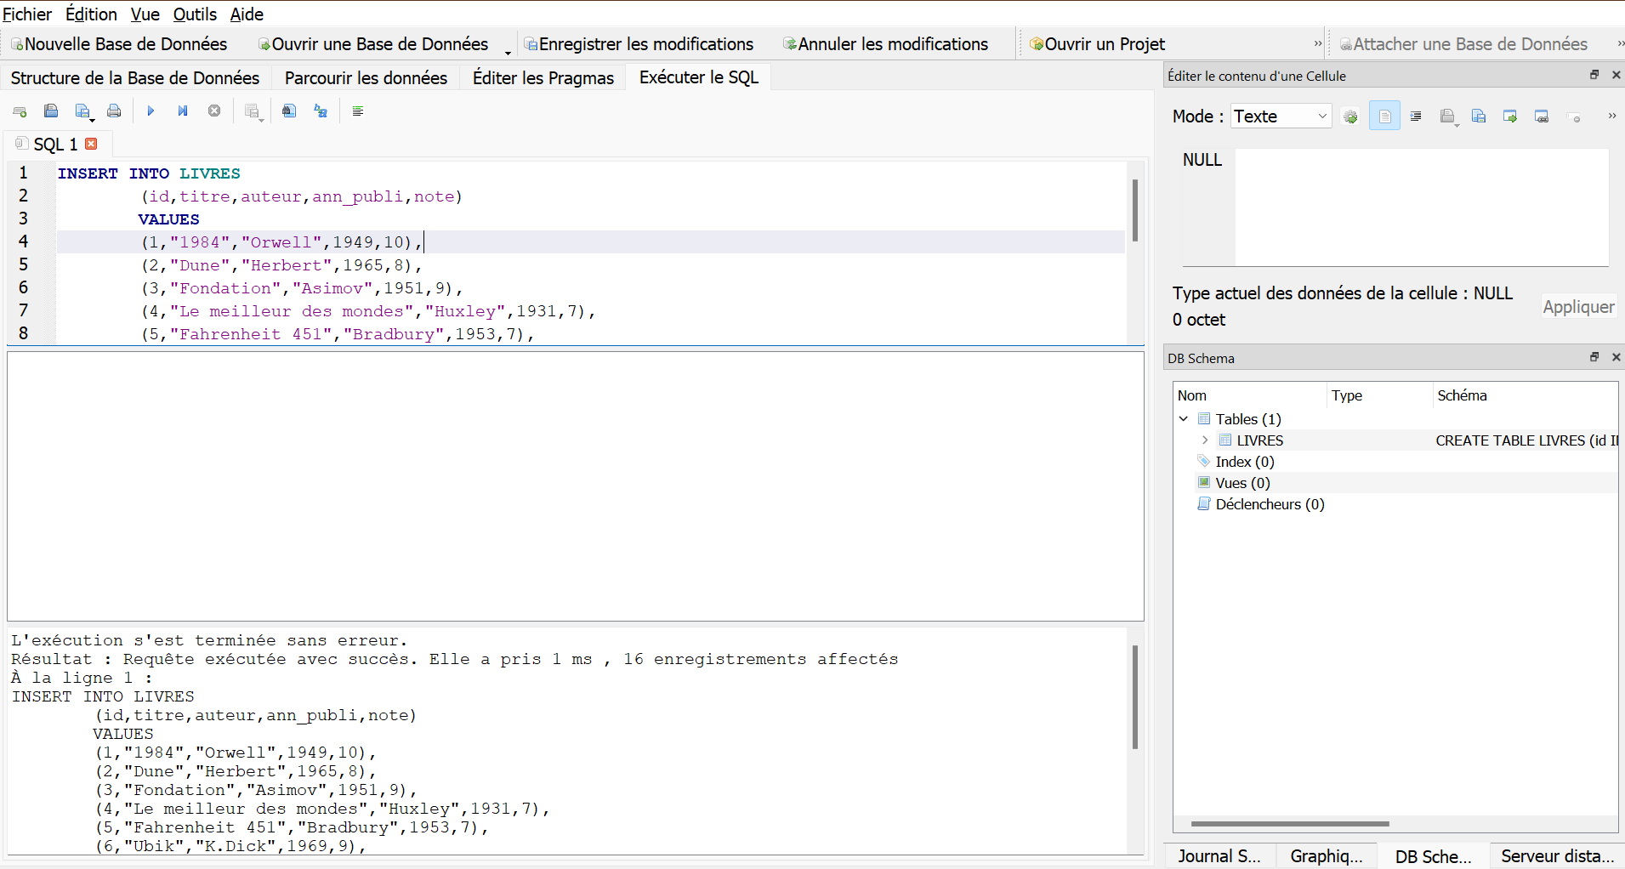
Task: Open the Mode dropdown set to Texte
Action: pyautogui.click(x=1281, y=116)
